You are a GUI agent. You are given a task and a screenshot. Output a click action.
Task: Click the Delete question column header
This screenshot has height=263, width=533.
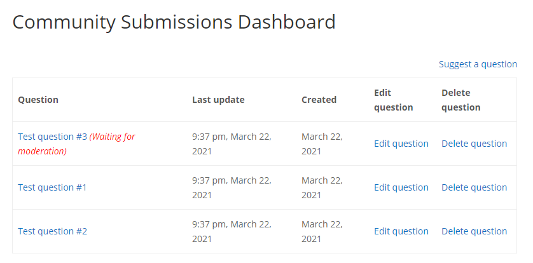(461, 100)
